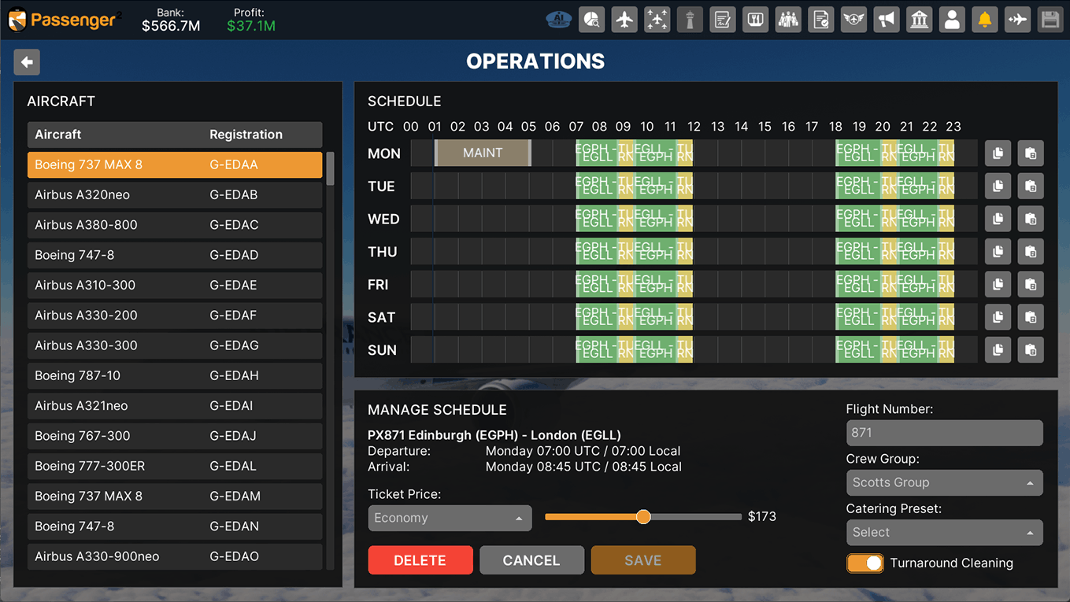The image size is (1070, 602).
Task: Click the back arrow button
Action: [x=27, y=62]
